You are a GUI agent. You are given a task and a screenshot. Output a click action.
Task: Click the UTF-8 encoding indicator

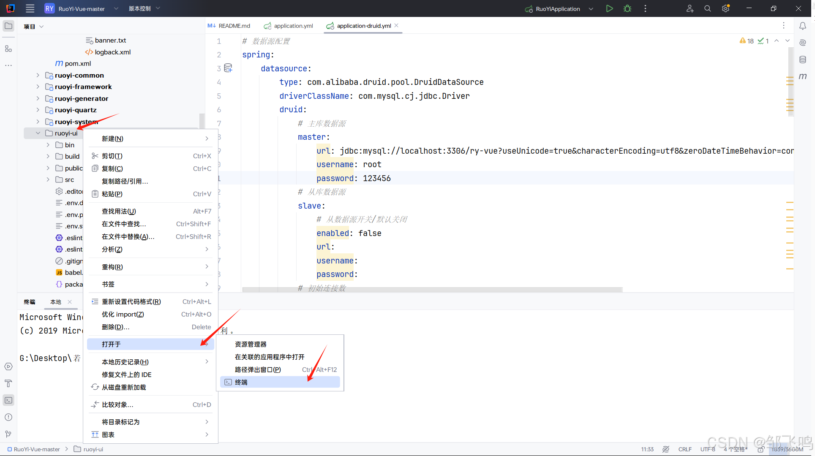[708, 449]
